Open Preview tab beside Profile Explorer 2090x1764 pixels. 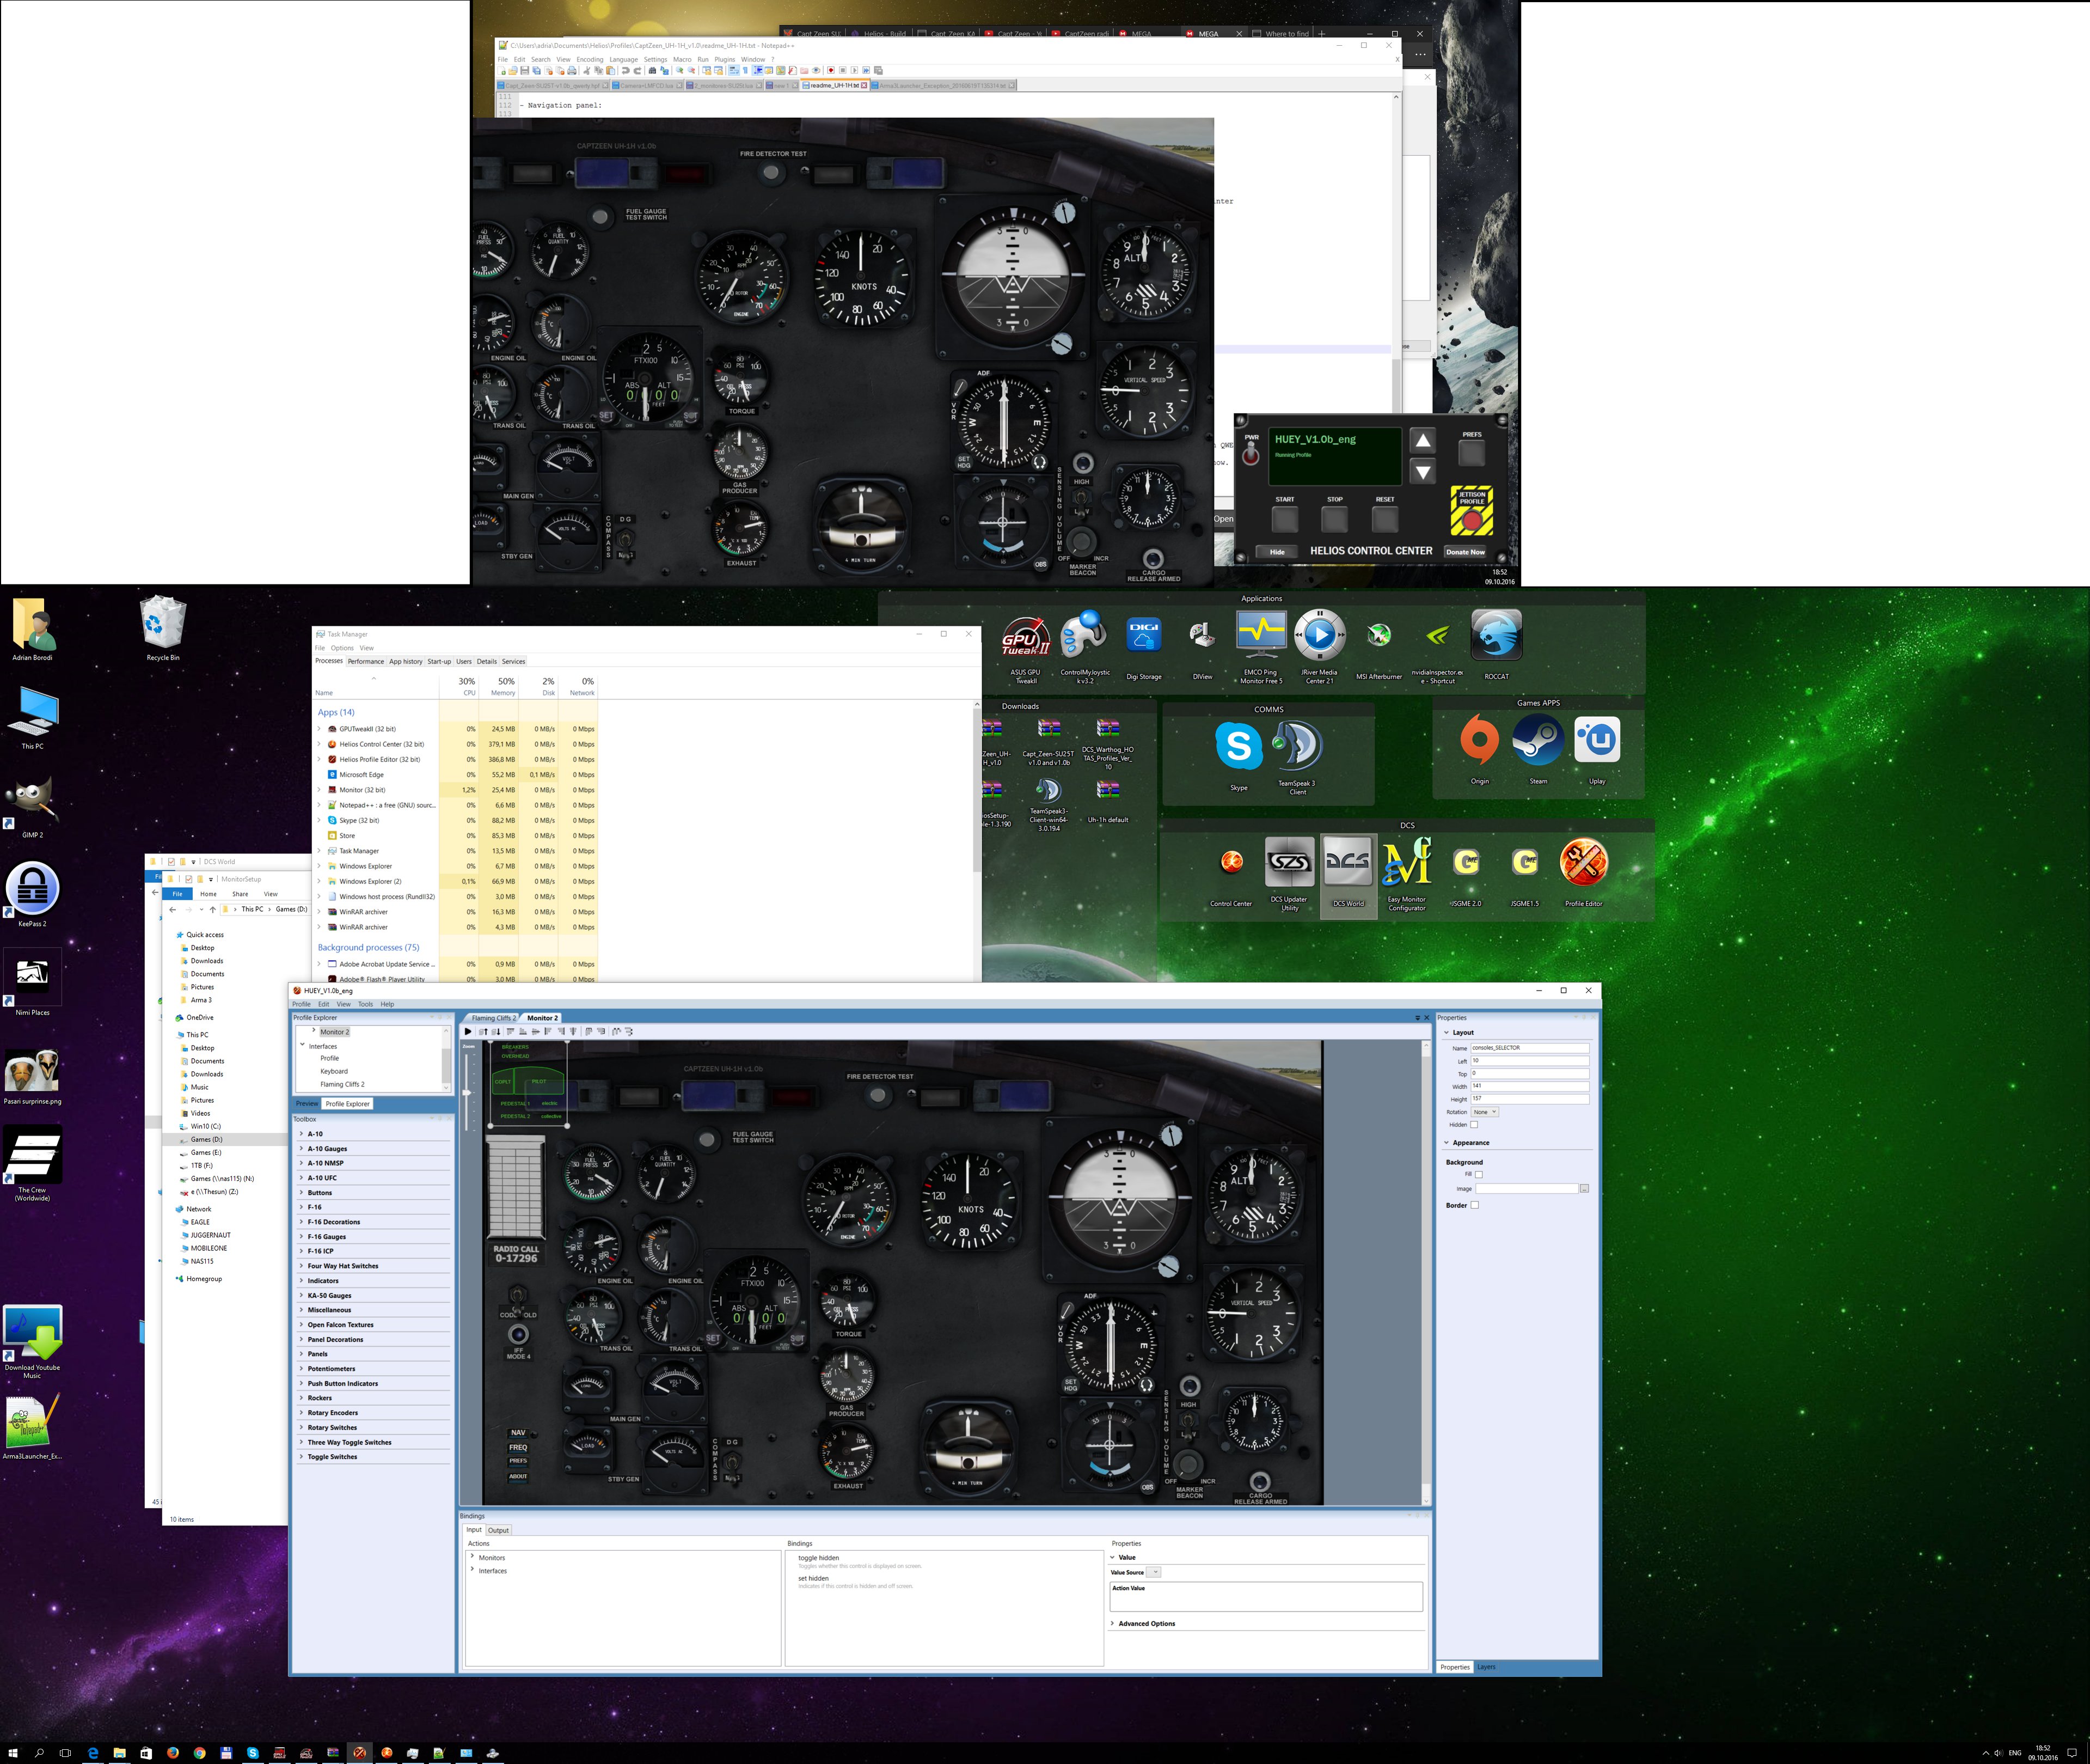tap(306, 1104)
